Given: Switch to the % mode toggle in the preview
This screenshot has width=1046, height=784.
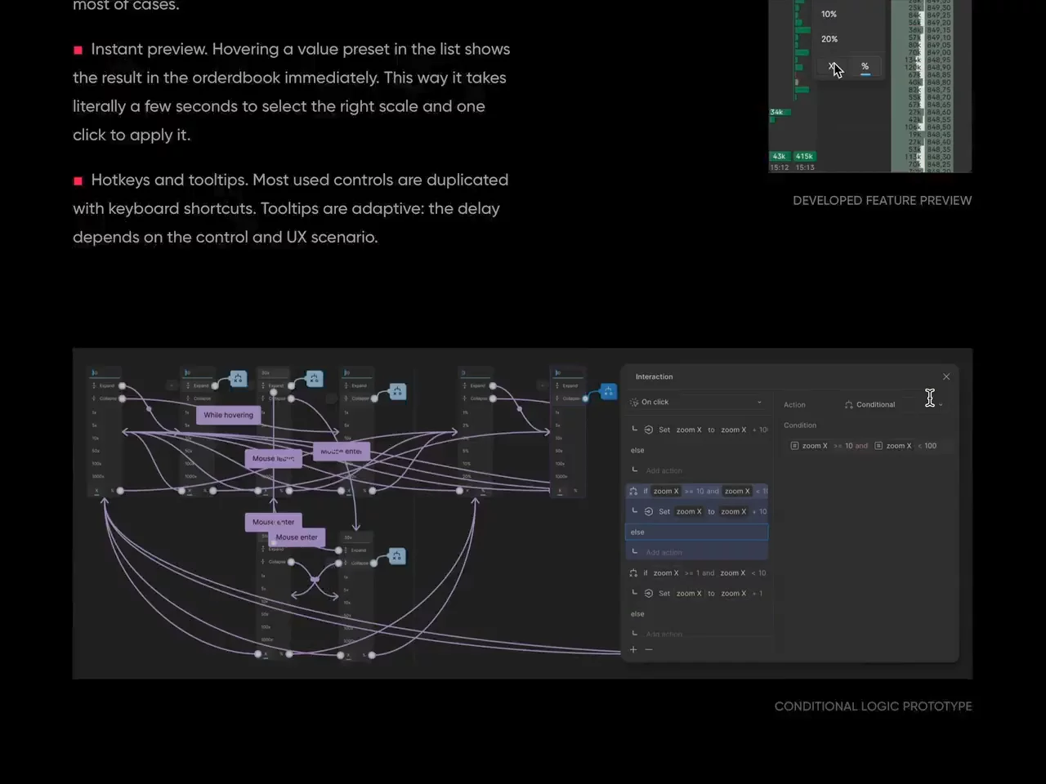Looking at the screenshot, I should 865,67.
